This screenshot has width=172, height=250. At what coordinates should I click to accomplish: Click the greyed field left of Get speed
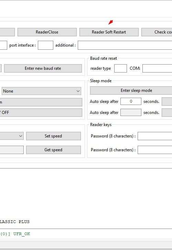(12, 150)
